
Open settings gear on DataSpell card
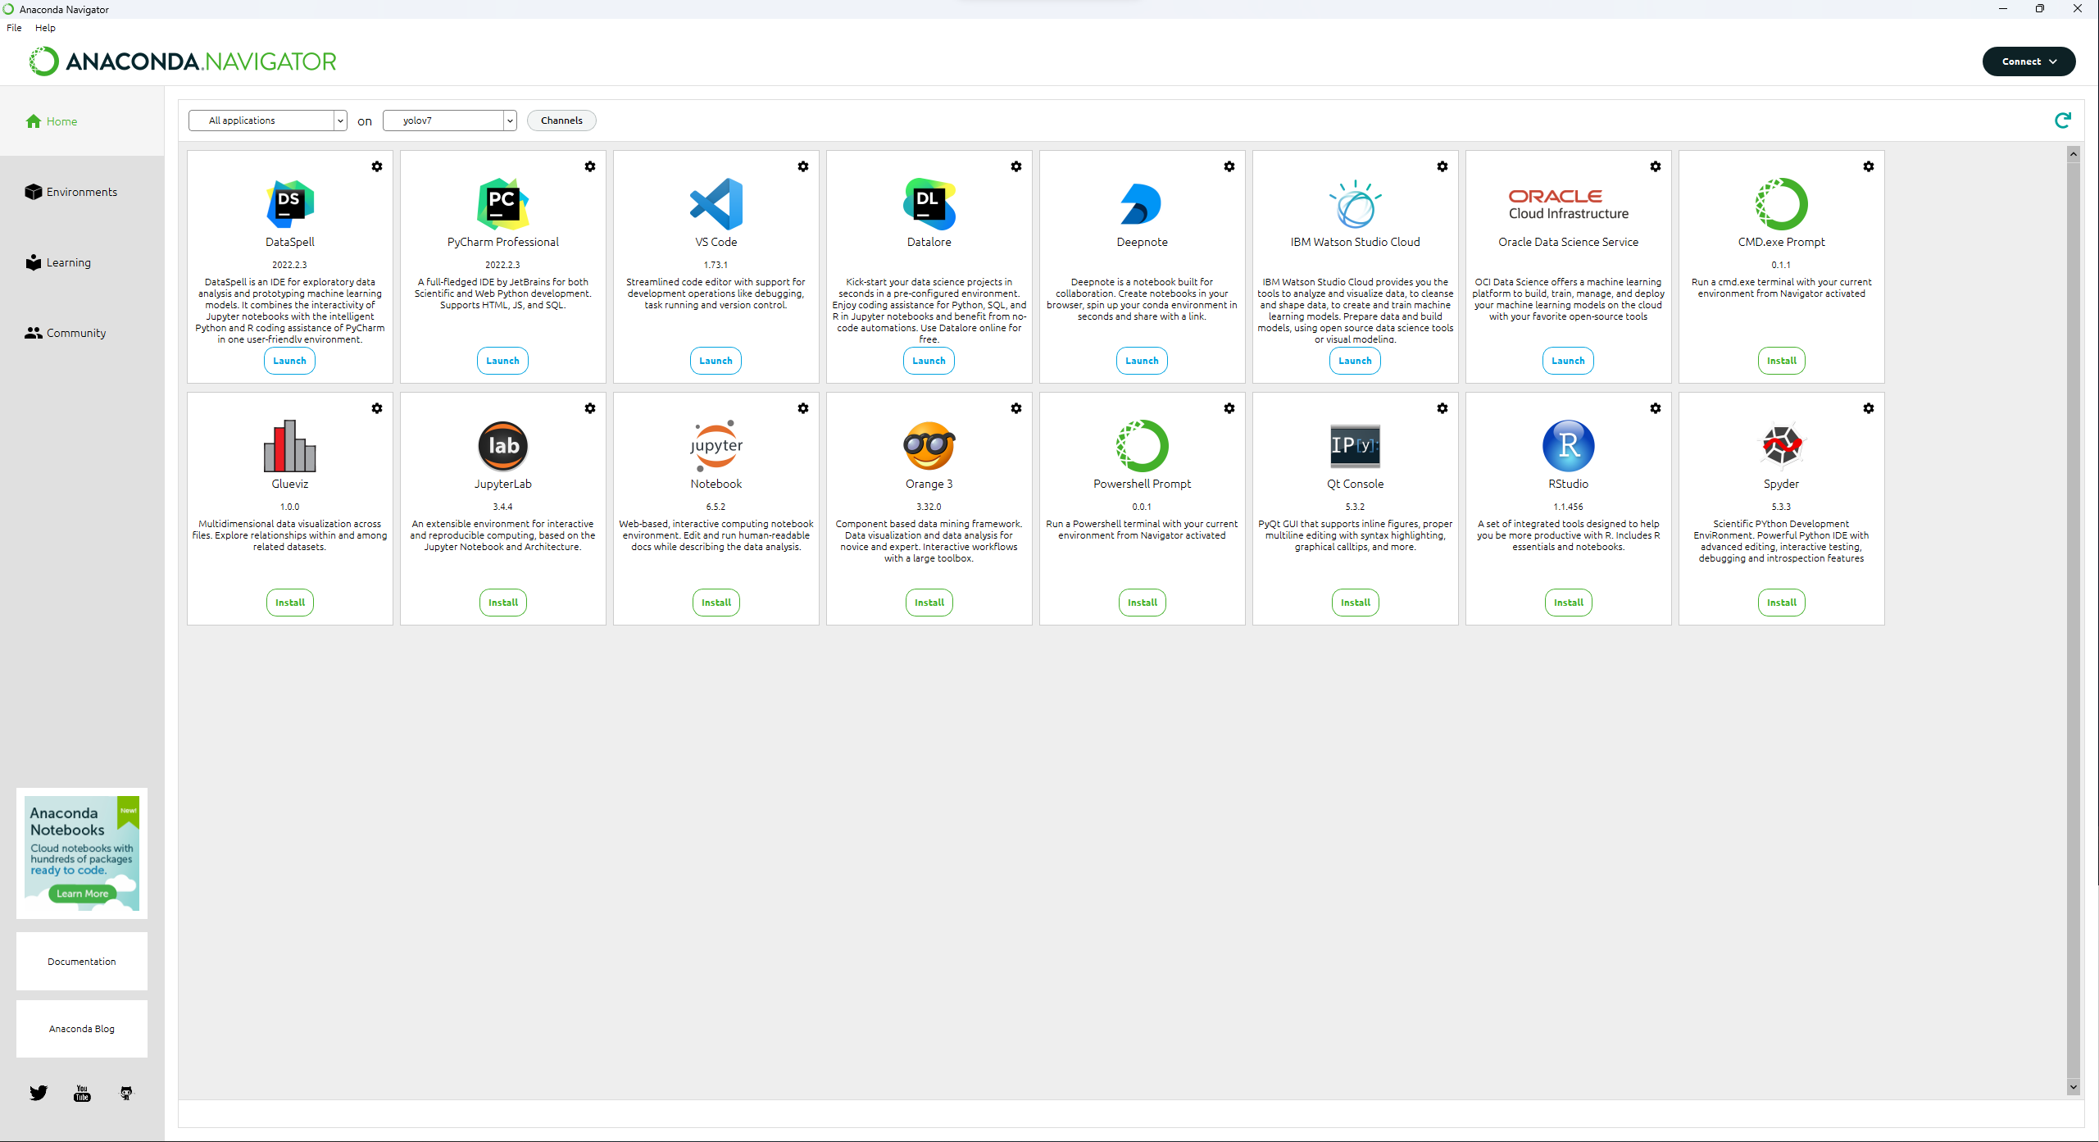(x=377, y=166)
